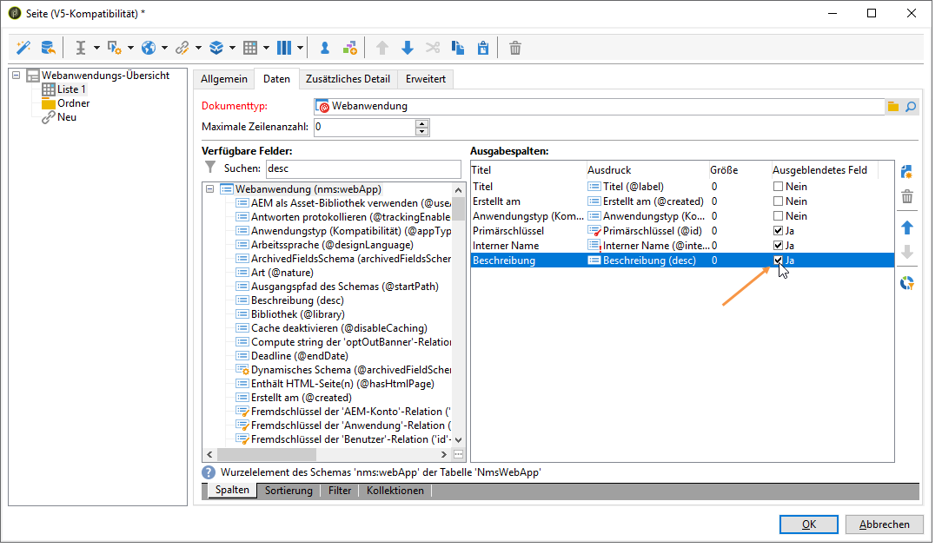This screenshot has width=942, height=554.
Task: Switch to the Allgemein tab
Action: (224, 79)
